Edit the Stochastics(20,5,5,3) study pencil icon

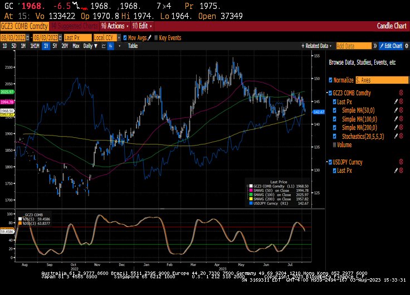396,136
